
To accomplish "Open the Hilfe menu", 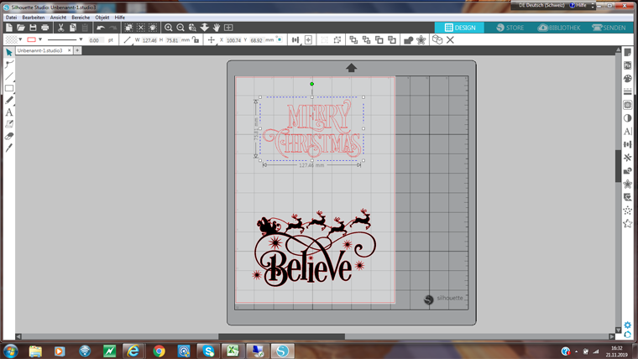I will click(x=119, y=18).
